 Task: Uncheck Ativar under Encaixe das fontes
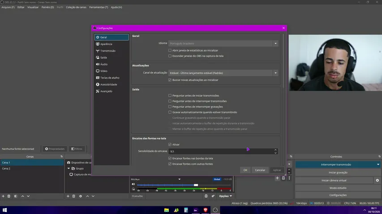pos(170,144)
